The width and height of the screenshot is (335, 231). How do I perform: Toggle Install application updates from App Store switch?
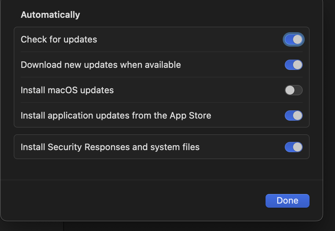293,115
